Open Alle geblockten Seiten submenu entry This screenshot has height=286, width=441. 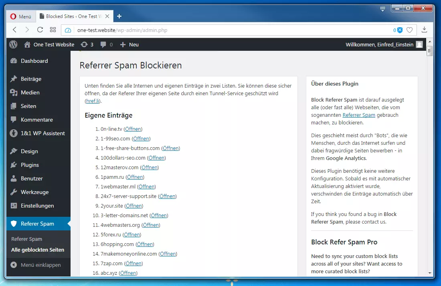pyautogui.click(x=38, y=250)
